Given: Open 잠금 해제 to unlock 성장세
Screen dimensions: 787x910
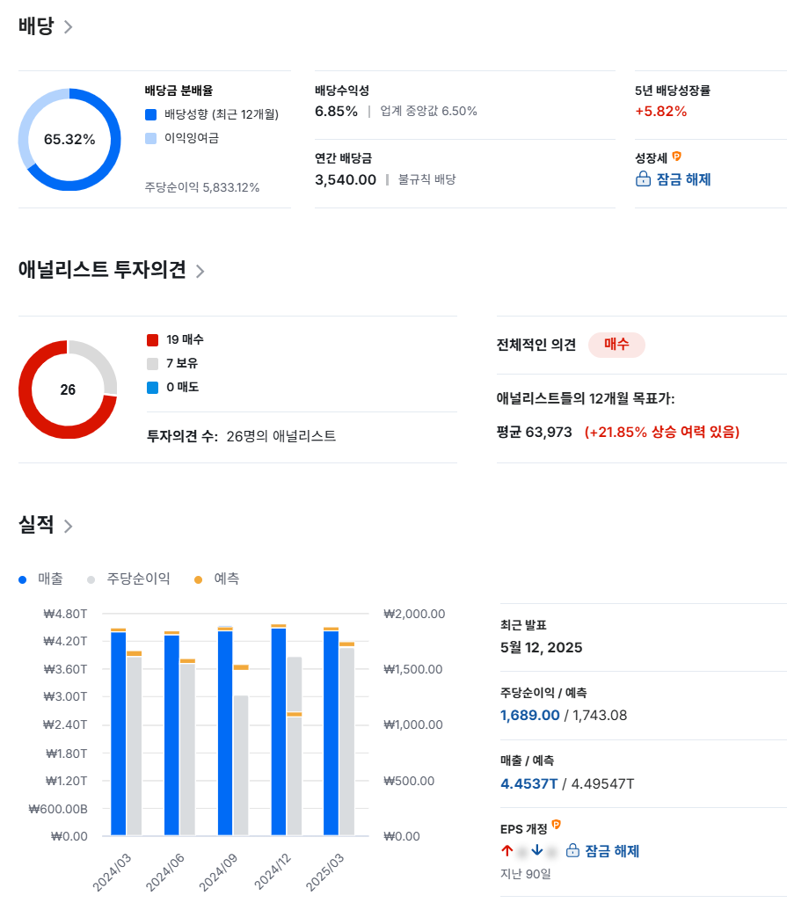Looking at the screenshot, I should pos(684,180).
